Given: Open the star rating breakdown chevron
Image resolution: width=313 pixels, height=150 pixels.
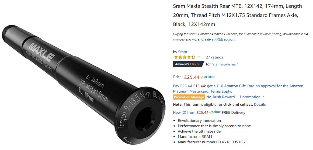Looking at the screenshot, I should [199, 57].
